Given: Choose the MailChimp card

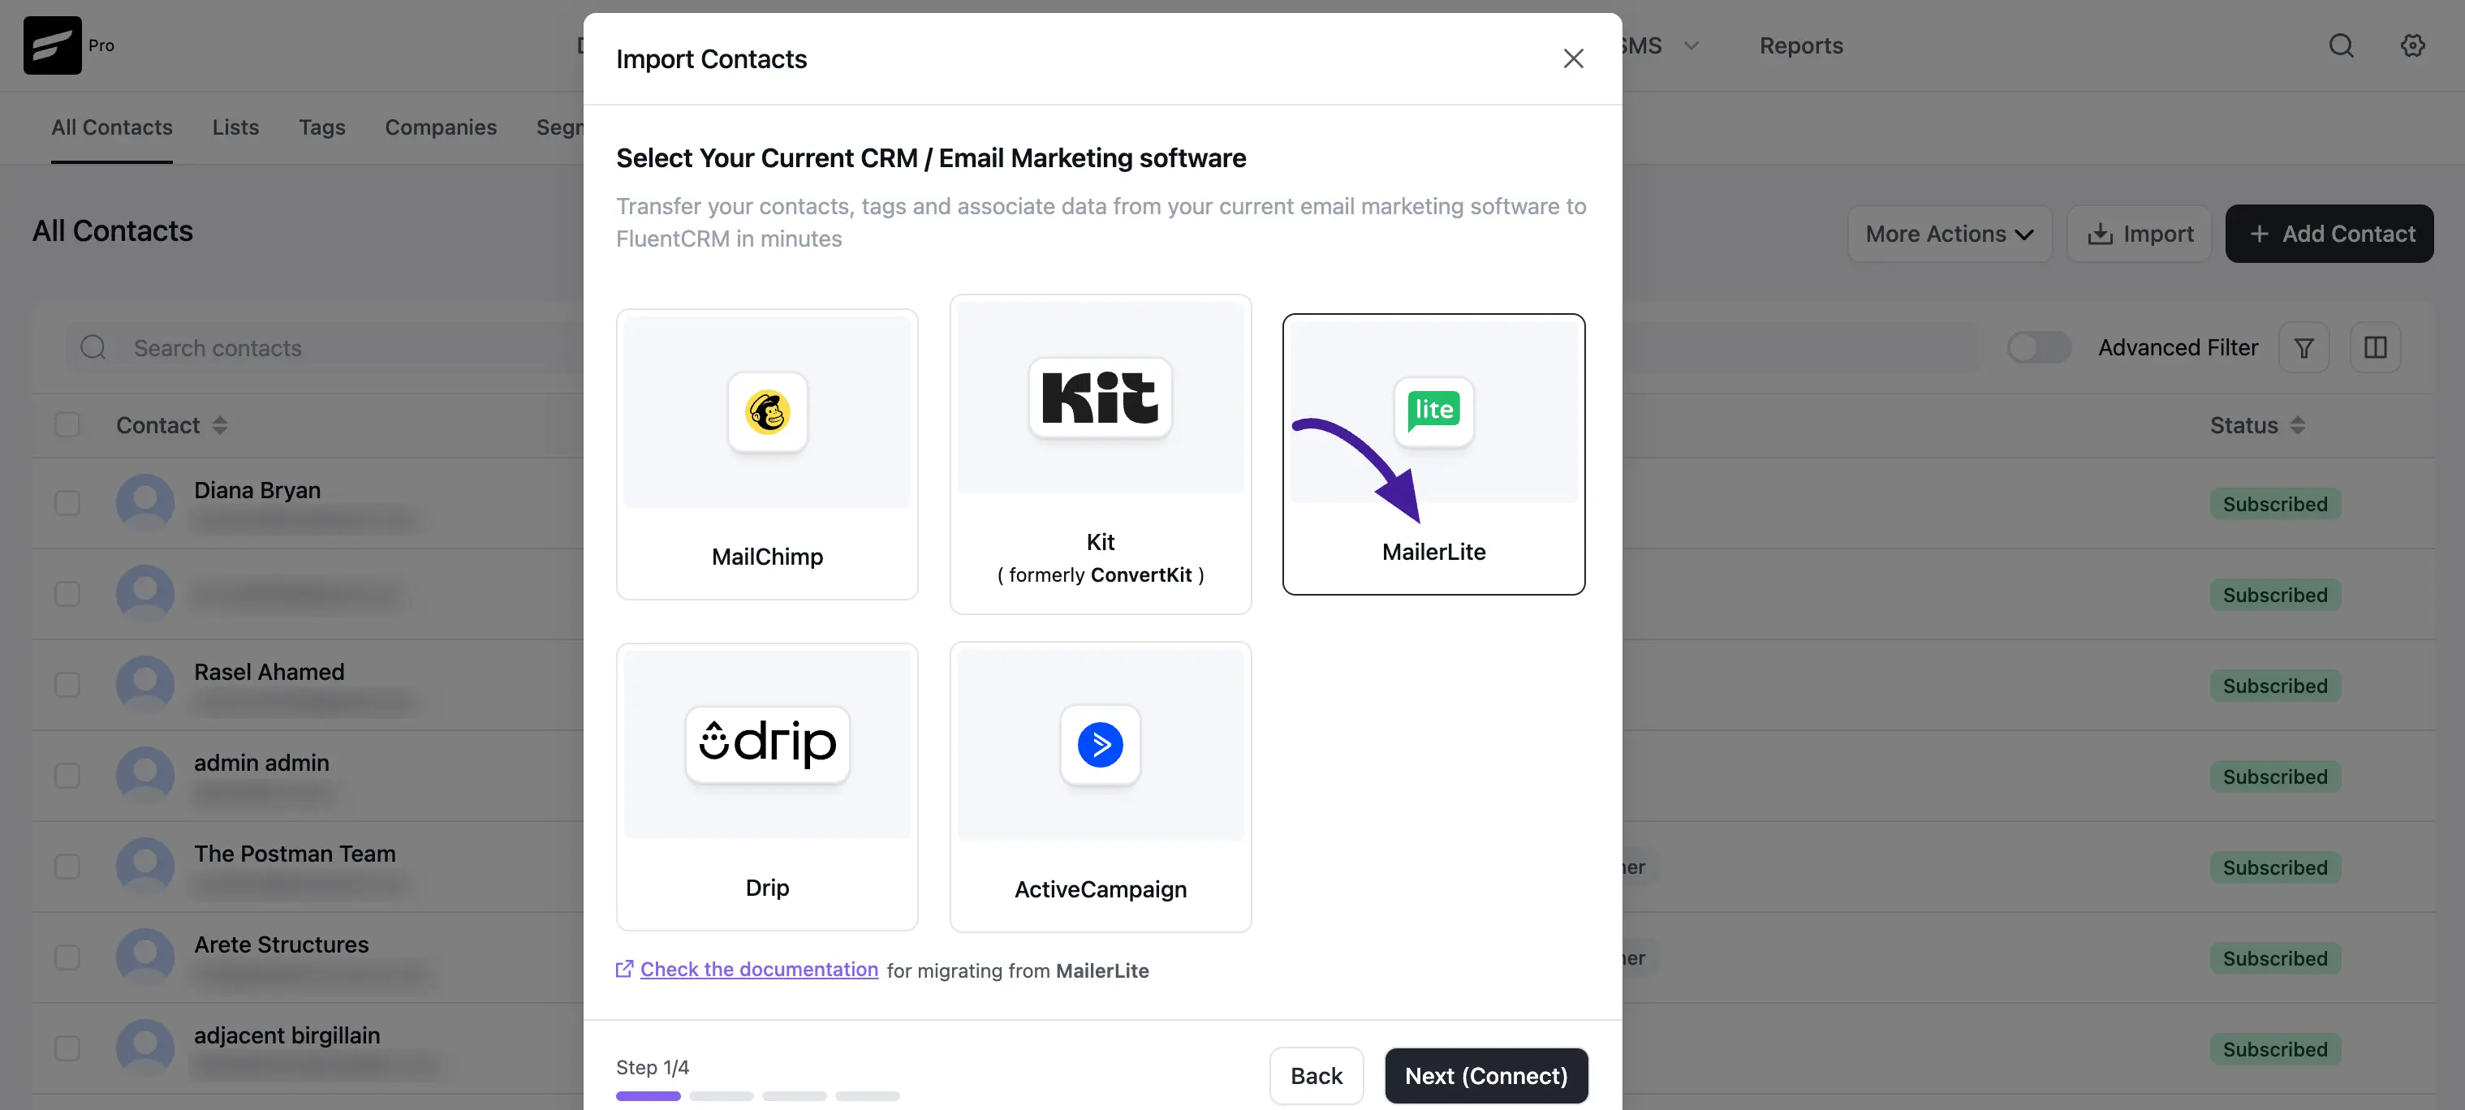Looking at the screenshot, I should (x=768, y=454).
